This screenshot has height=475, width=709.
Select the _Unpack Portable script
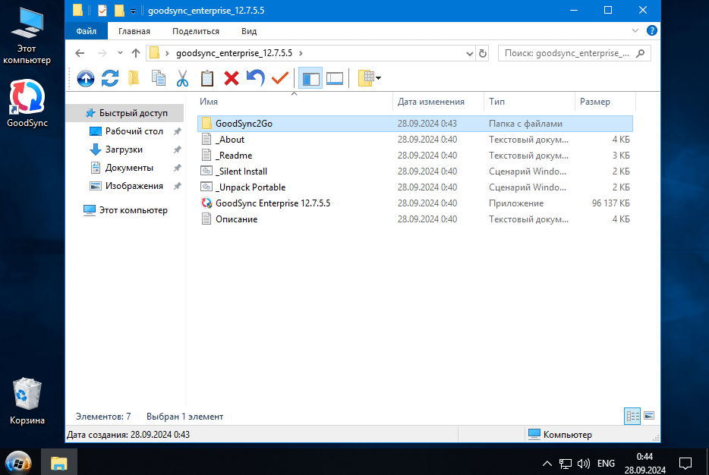pos(414,187)
